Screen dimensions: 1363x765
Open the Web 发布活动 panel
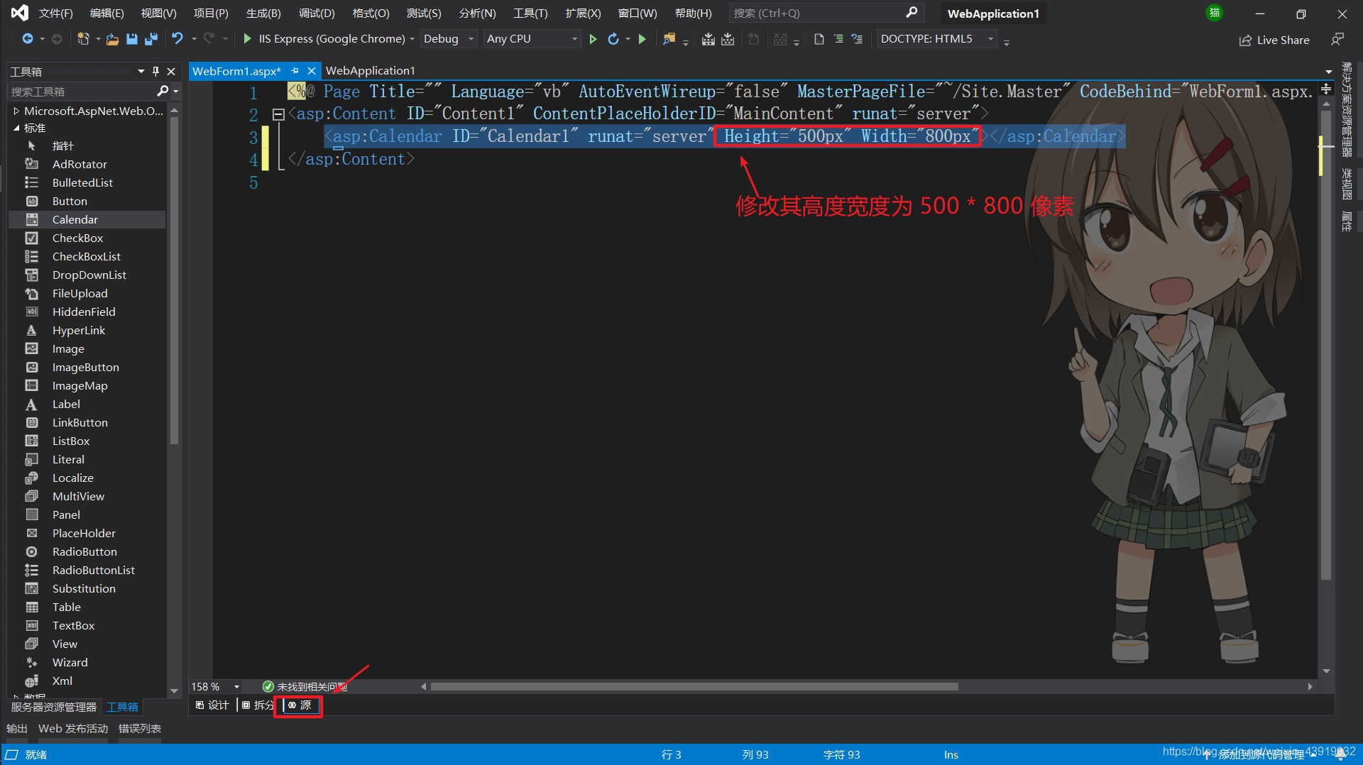[x=73, y=728]
